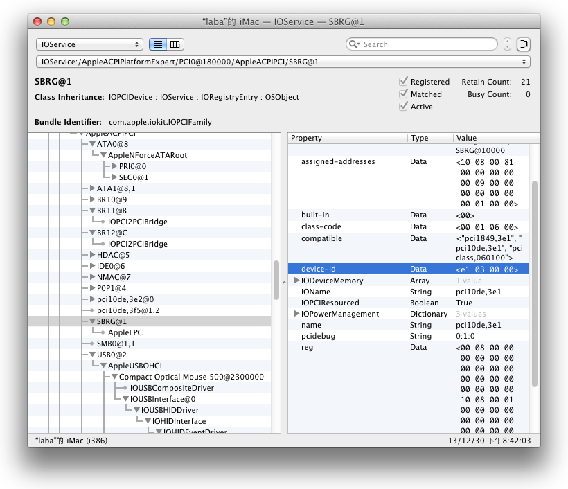Select the compatible property row
Image resolution: width=568 pixels, height=489 pixels.
tap(409, 248)
